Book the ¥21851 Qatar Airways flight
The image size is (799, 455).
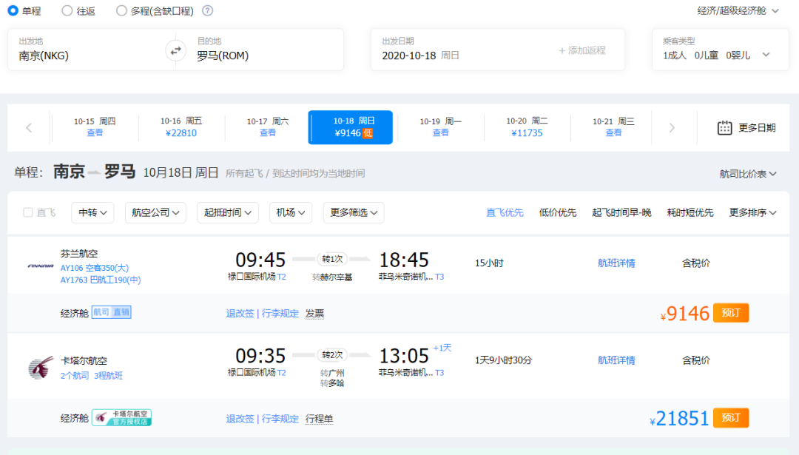pyautogui.click(x=731, y=418)
